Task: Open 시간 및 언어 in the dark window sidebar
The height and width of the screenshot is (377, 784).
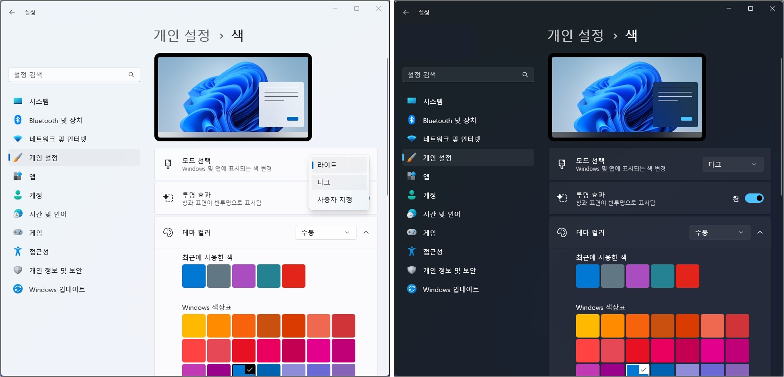Action: point(468,214)
